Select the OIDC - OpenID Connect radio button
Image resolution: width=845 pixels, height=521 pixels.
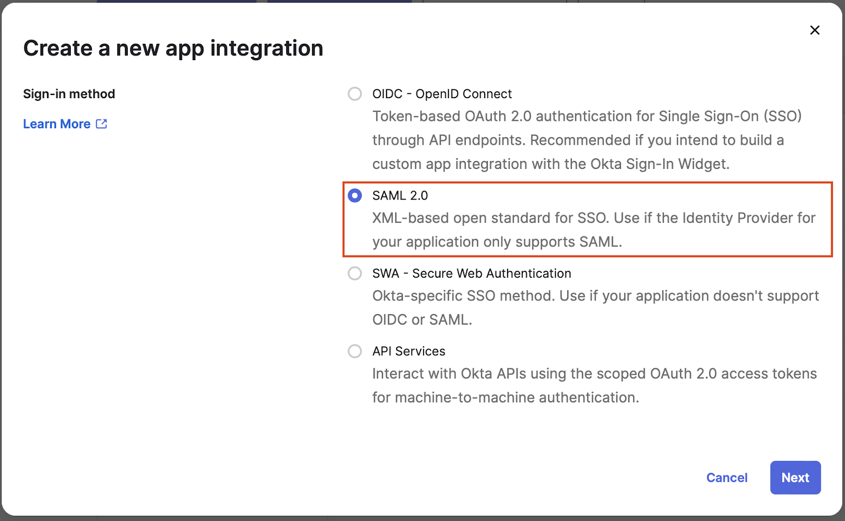coord(355,94)
